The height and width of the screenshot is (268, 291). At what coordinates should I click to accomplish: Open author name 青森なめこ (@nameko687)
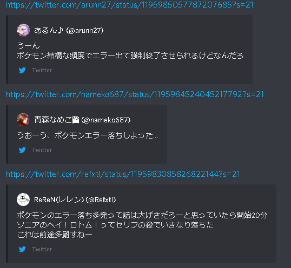pos(82,120)
